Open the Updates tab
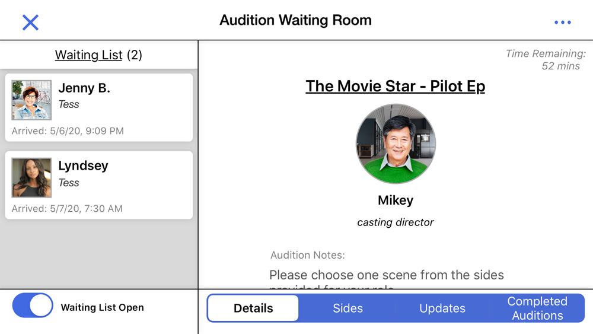The image size is (593, 334). tap(442, 308)
